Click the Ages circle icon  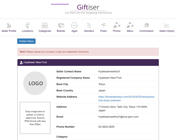coord(75,25)
